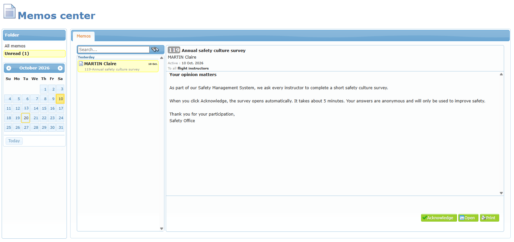Pick October 31 on the calendar

pyautogui.click(x=60, y=127)
